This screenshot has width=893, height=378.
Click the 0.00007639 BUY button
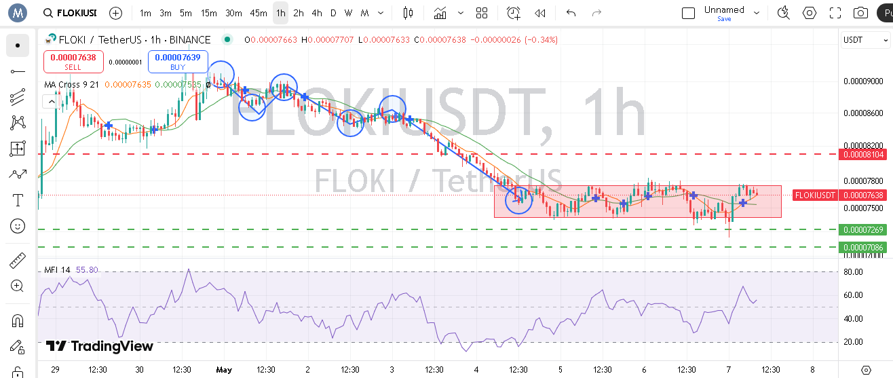(x=178, y=62)
